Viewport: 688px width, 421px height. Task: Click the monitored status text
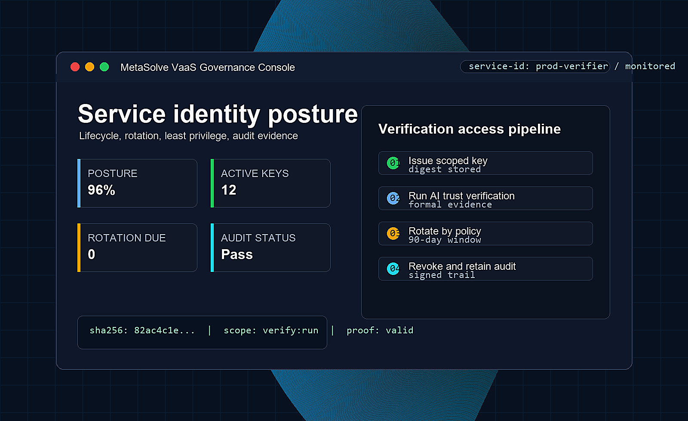650,66
